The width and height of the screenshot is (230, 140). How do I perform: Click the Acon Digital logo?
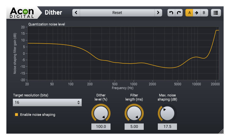22,13
